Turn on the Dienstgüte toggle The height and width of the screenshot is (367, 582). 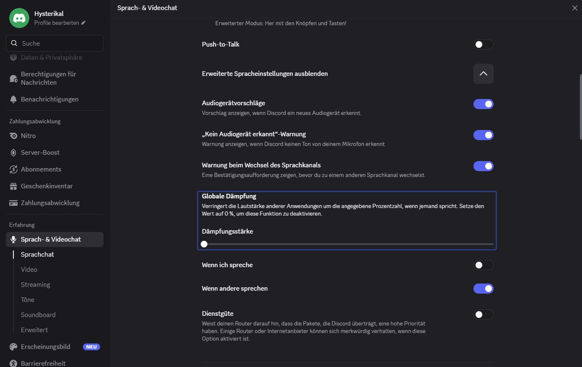pyautogui.click(x=484, y=315)
